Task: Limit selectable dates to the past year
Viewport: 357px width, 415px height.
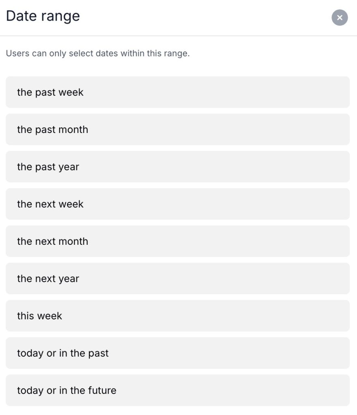Action: 177,167
